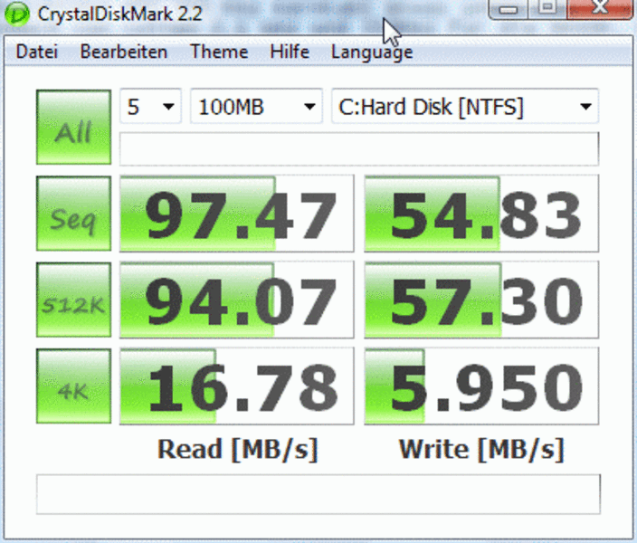The image size is (637, 543).
Task: Open the Bearbeiten menu
Action: click(x=123, y=52)
